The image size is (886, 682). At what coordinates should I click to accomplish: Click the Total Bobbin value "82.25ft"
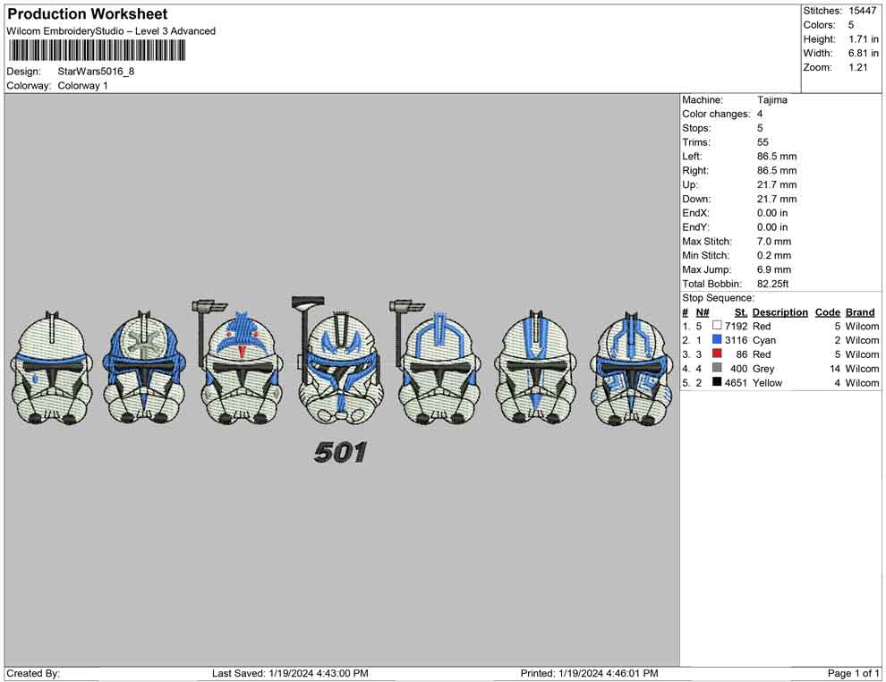(x=773, y=284)
